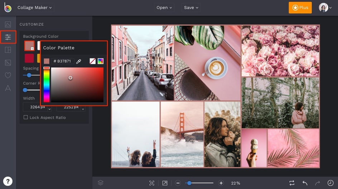Image resolution: width=338 pixels, height=189 pixels.
Task: Open the layers icon in bottom bar
Action: 101,183
